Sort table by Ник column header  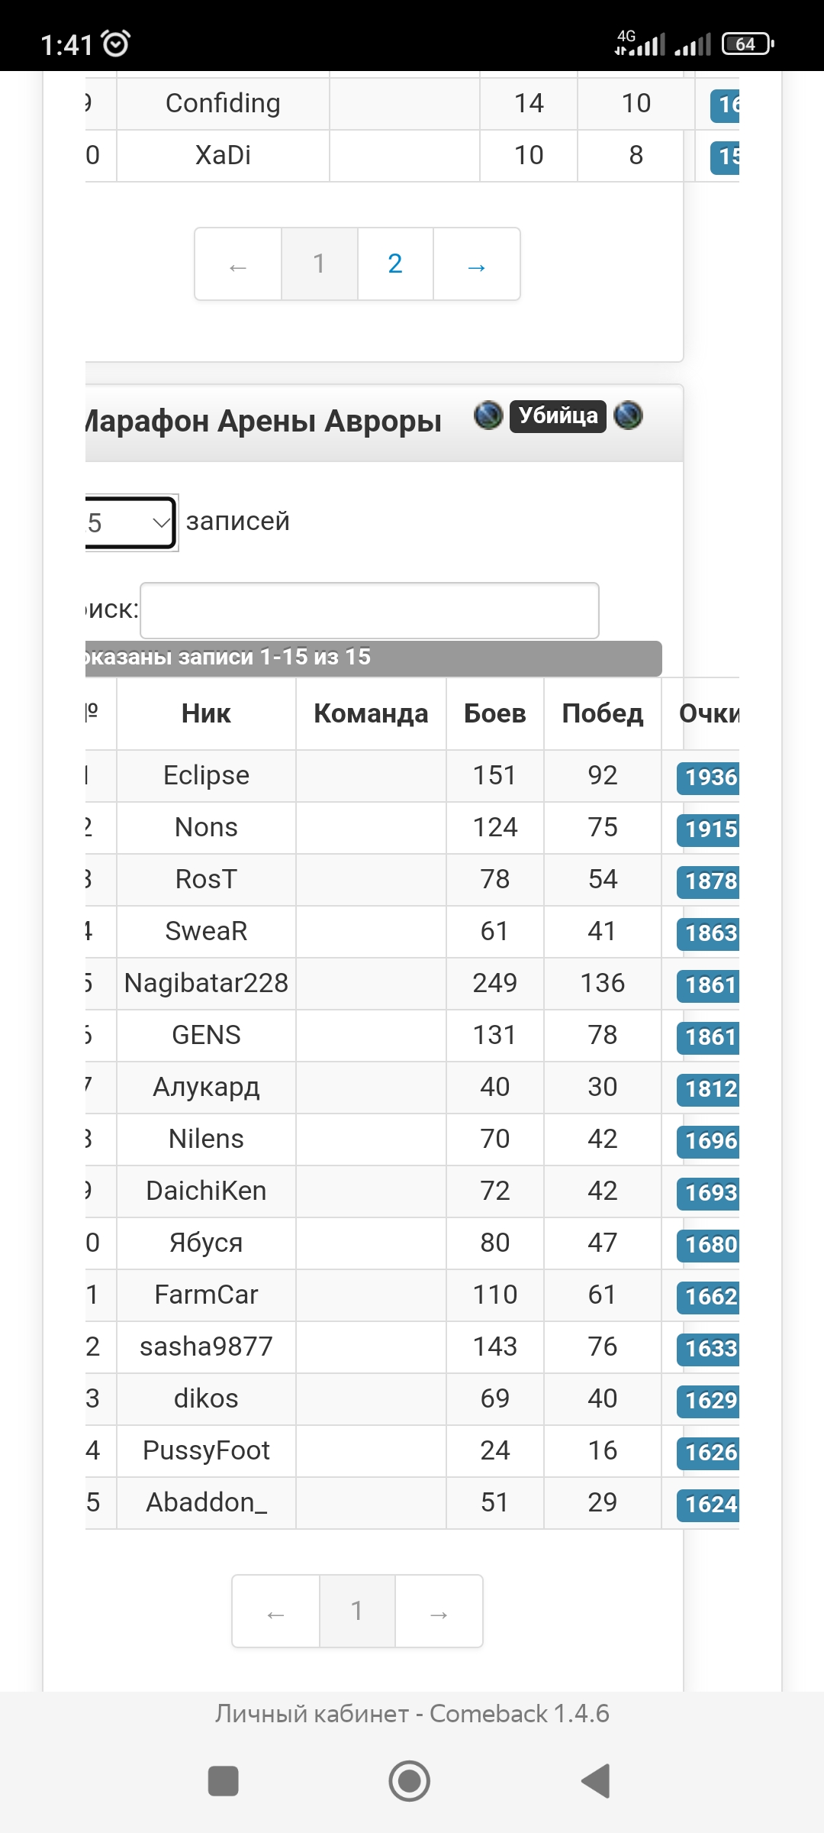[206, 713]
